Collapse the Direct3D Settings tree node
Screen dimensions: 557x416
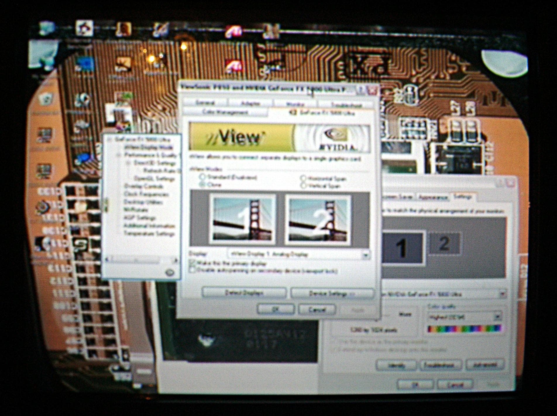(x=128, y=163)
